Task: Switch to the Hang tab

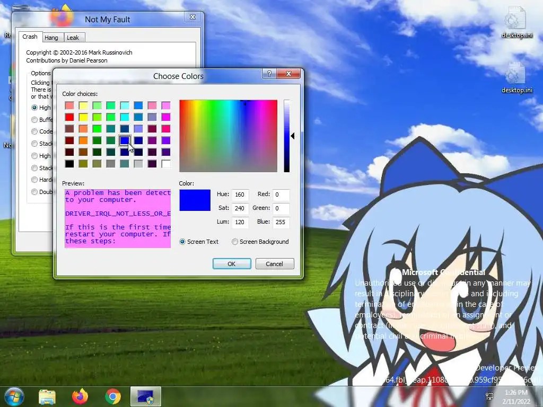Action: (51, 38)
